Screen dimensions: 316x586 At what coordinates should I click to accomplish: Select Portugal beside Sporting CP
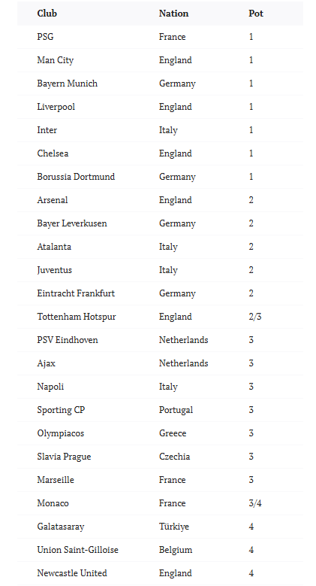(176, 410)
